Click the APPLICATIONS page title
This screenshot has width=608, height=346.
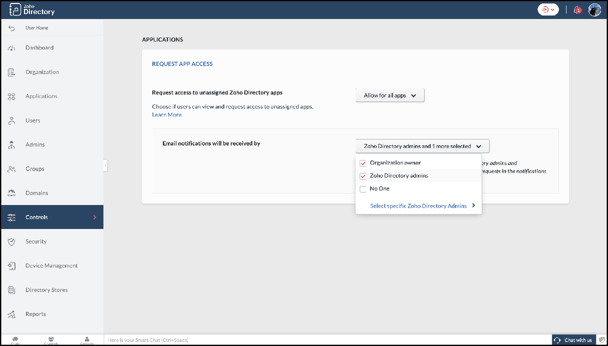162,39
